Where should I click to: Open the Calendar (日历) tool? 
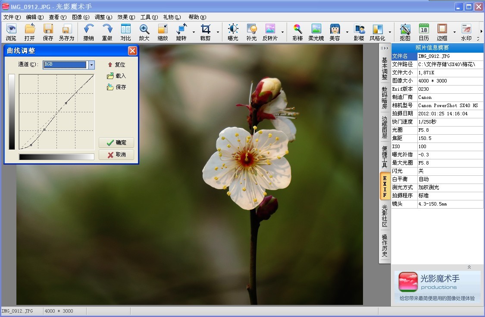point(424,32)
